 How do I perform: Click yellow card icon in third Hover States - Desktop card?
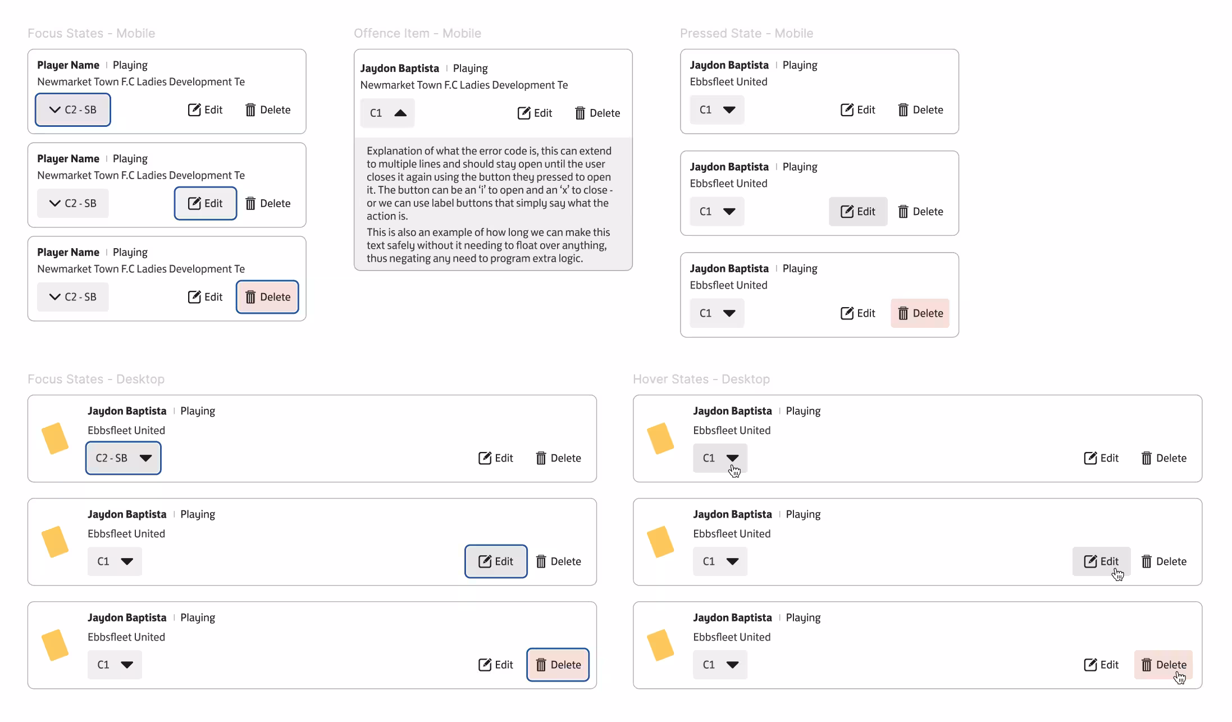coord(660,645)
